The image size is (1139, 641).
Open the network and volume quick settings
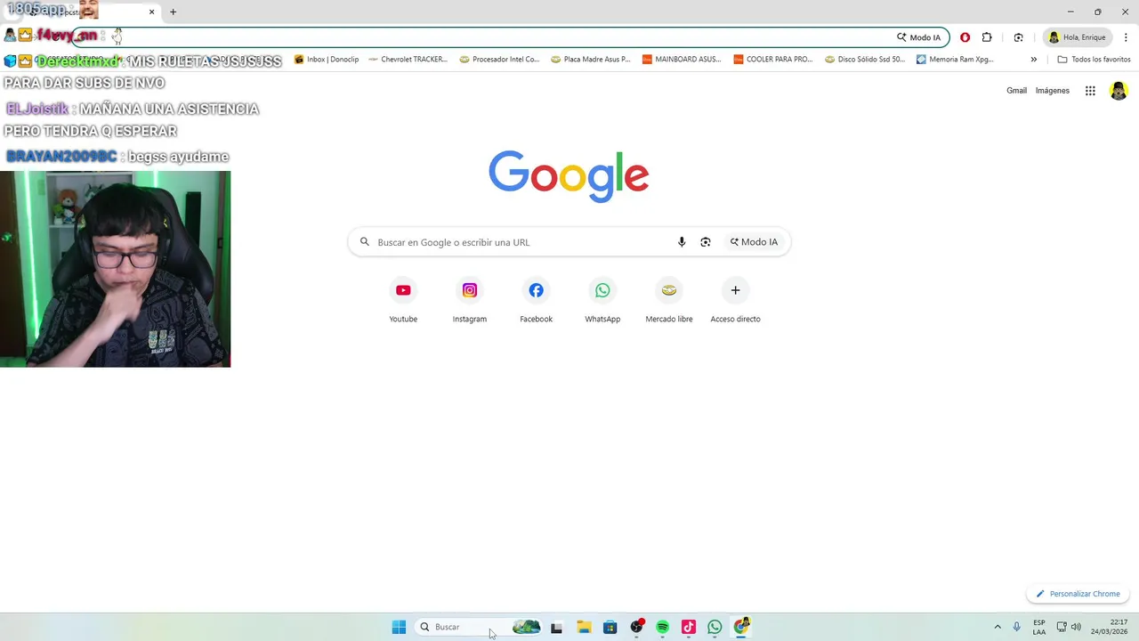(1069, 627)
